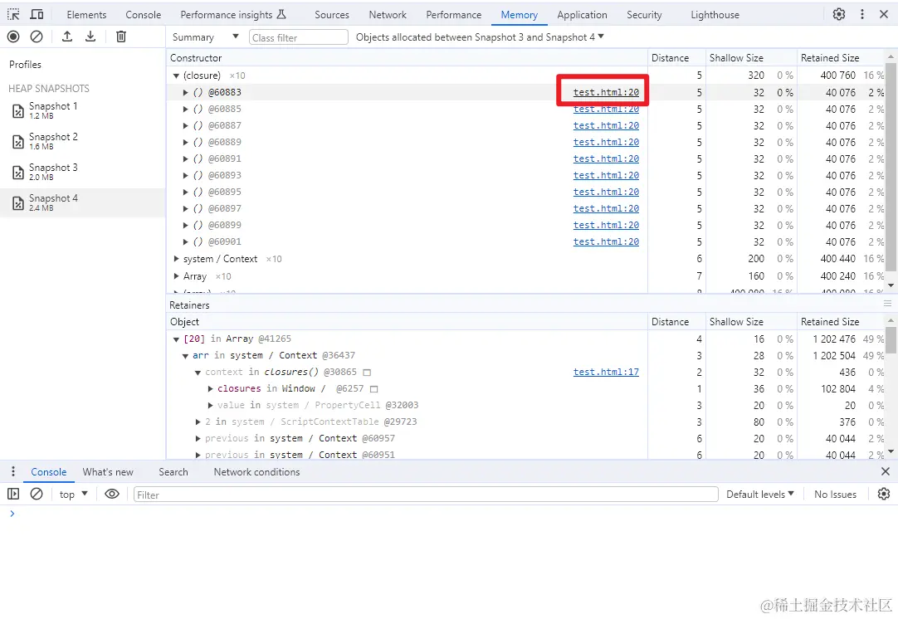Open the Lighthouse tab
Screen dimensions: 898x619
(715, 15)
